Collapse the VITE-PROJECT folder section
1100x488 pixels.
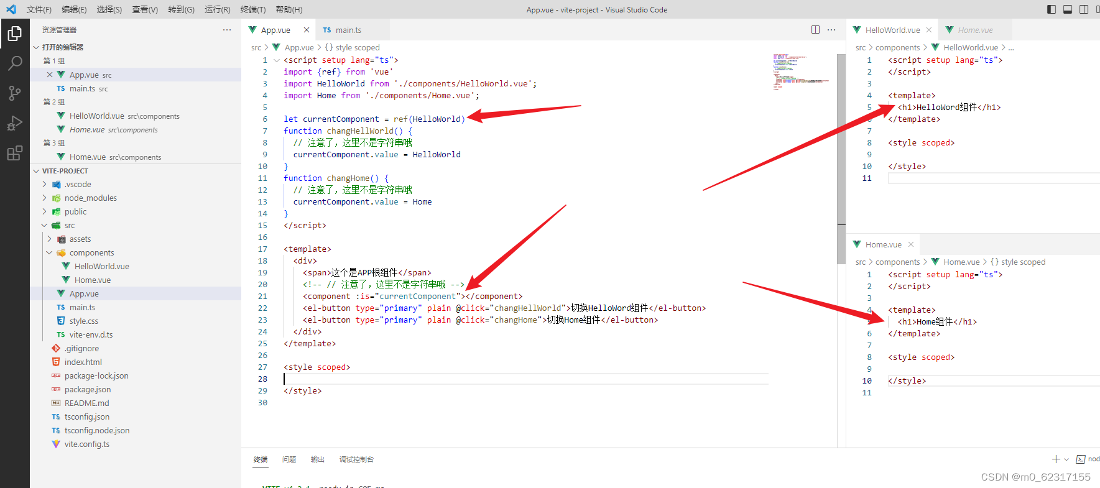[x=37, y=171]
